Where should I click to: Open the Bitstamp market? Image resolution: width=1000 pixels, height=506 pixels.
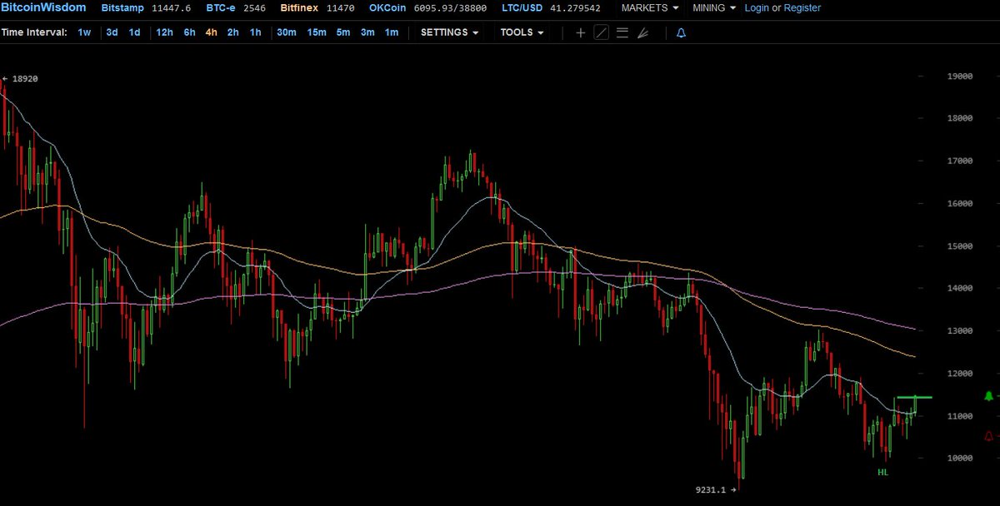123,8
